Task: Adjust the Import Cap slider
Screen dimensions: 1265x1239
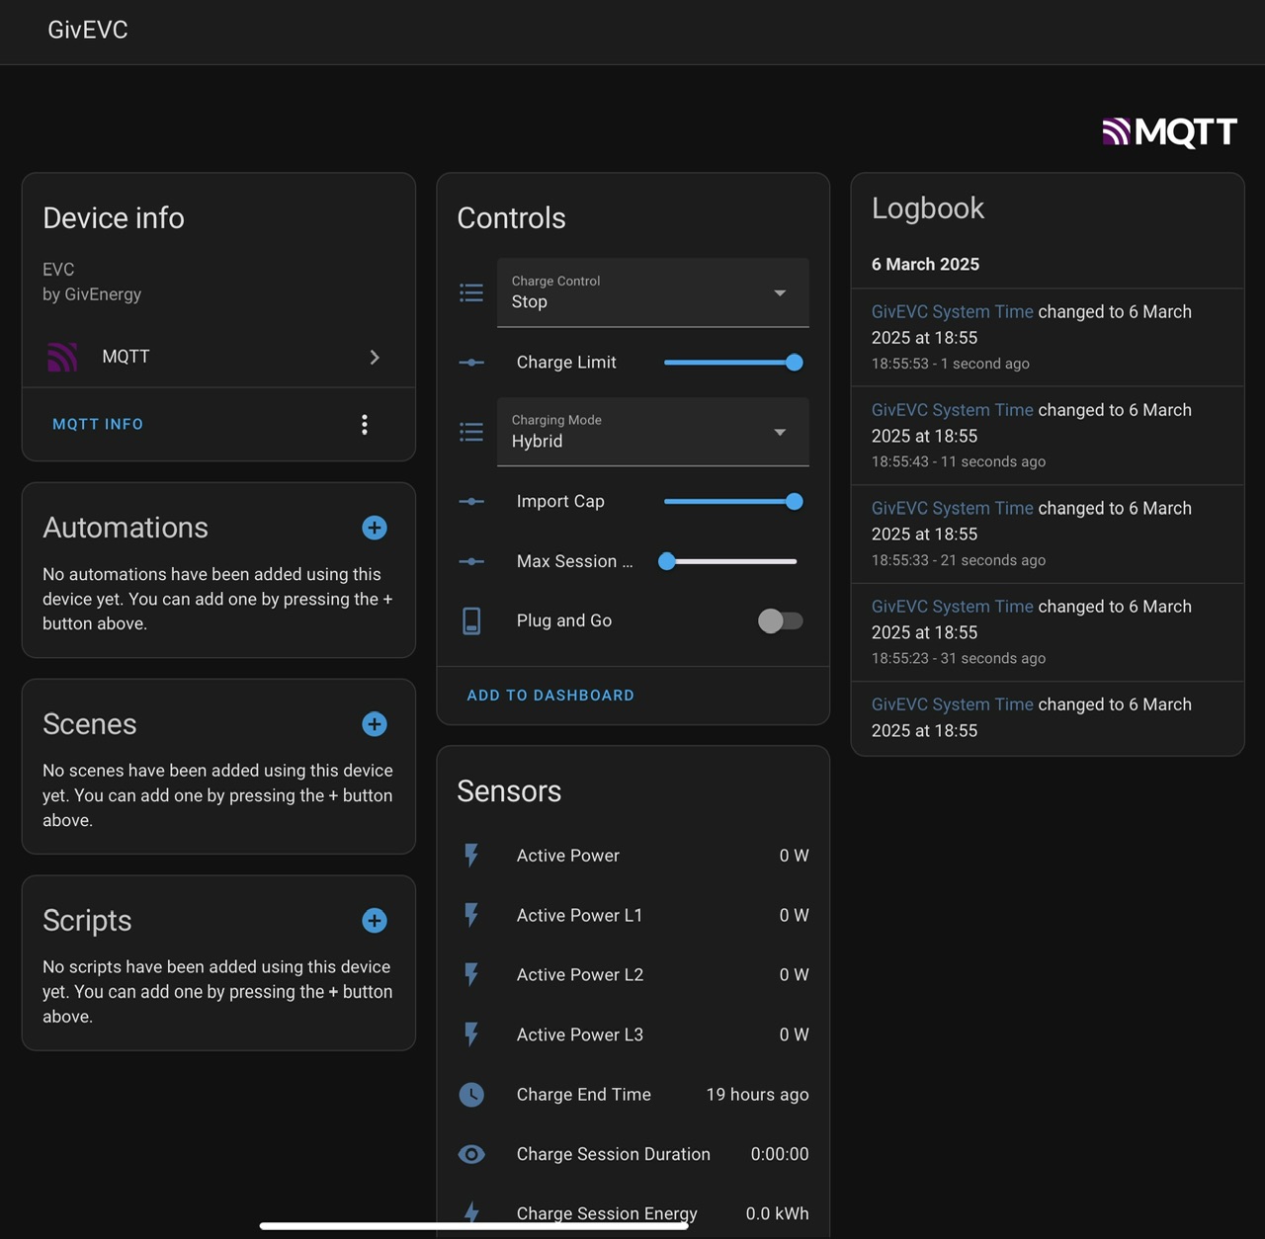Action: coord(733,502)
